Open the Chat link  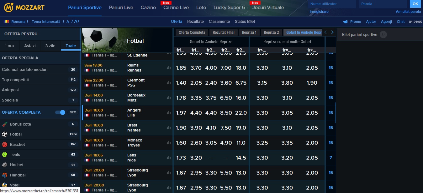(x=401, y=22)
